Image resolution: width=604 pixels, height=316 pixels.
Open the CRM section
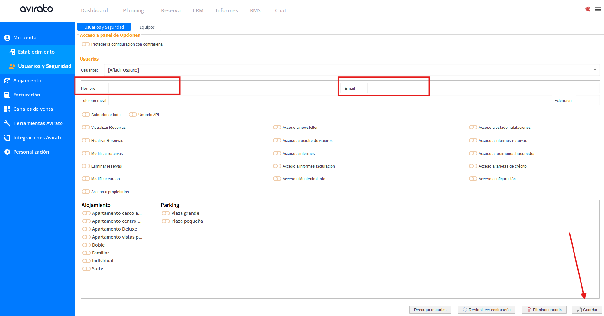198,10
